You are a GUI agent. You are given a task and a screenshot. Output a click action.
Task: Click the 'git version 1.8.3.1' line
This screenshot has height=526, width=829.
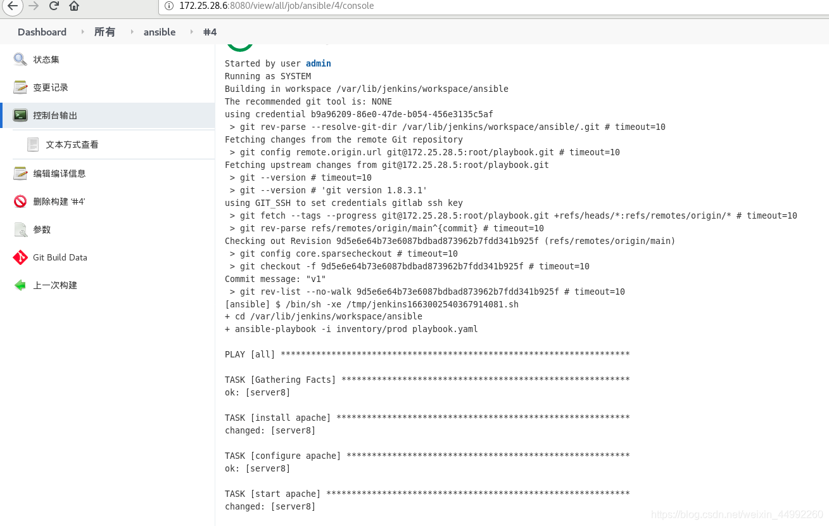[329, 190]
